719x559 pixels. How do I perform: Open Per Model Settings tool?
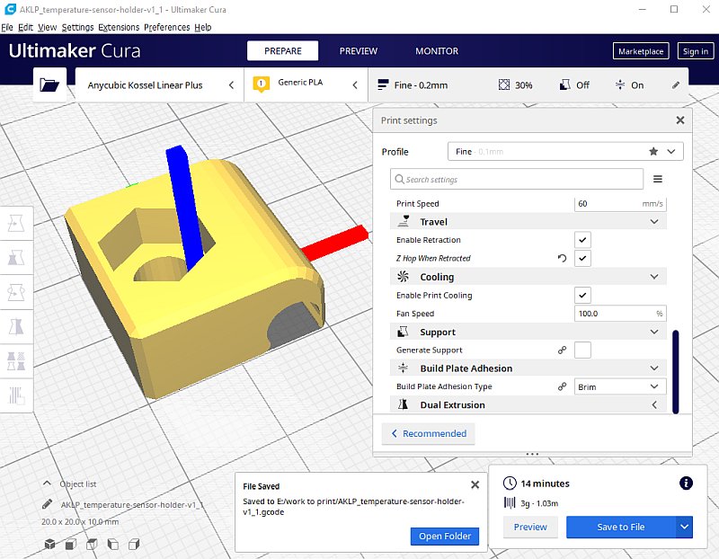(16, 361)
